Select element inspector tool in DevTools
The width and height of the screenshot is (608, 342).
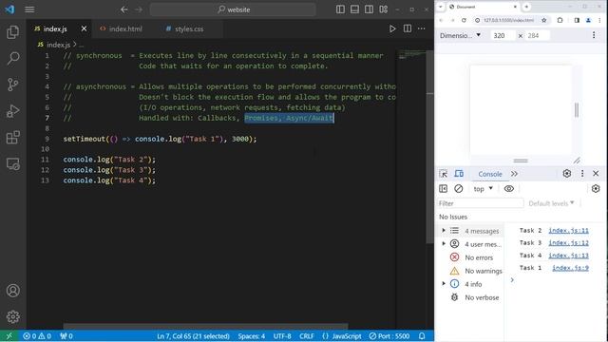(444, 174)
